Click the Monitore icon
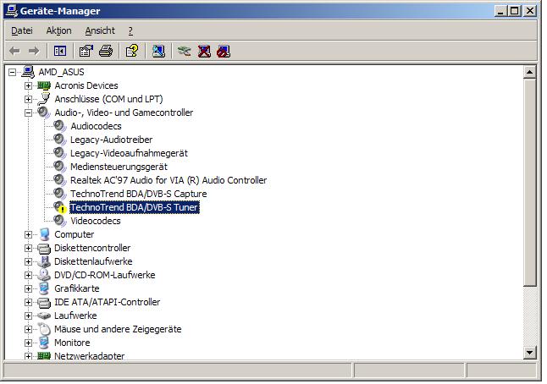The width and height of the screenshot is (547, 384). click(x=44, y=343)
